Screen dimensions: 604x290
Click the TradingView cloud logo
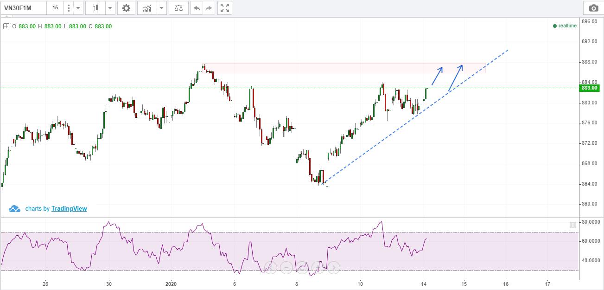[14, 209]
